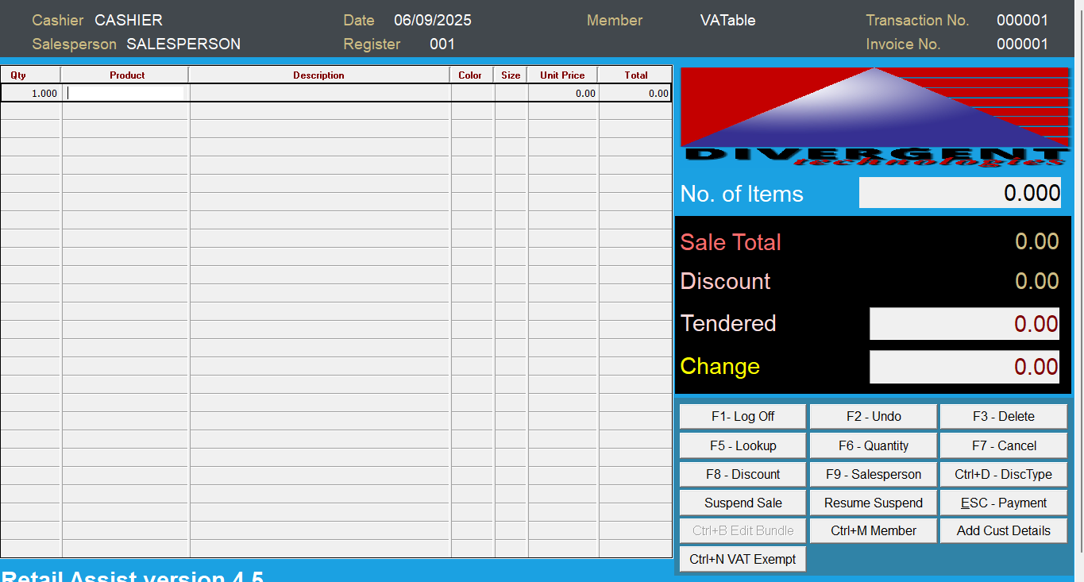Click the VATable member name in header
Screen dimensions: 1084x582
tap(727, 20)
